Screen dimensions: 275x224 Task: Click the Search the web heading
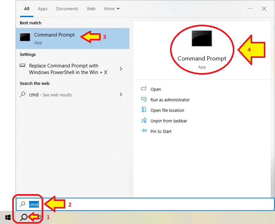tap(35, 83)
